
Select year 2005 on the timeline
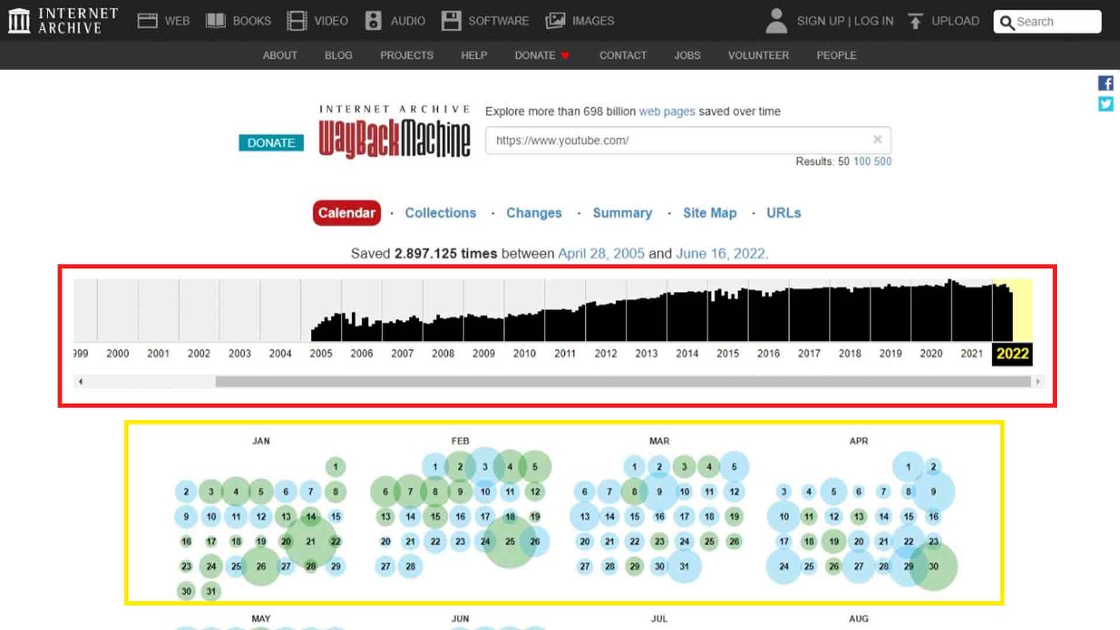[x=321, y=353]
